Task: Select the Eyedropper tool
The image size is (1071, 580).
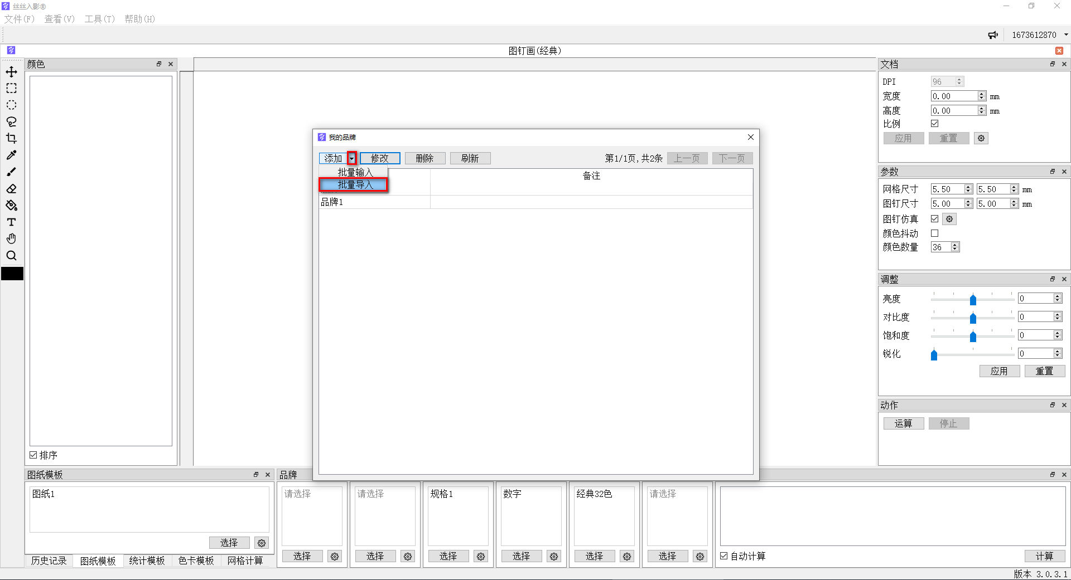Action: click(x=11, y=155)
